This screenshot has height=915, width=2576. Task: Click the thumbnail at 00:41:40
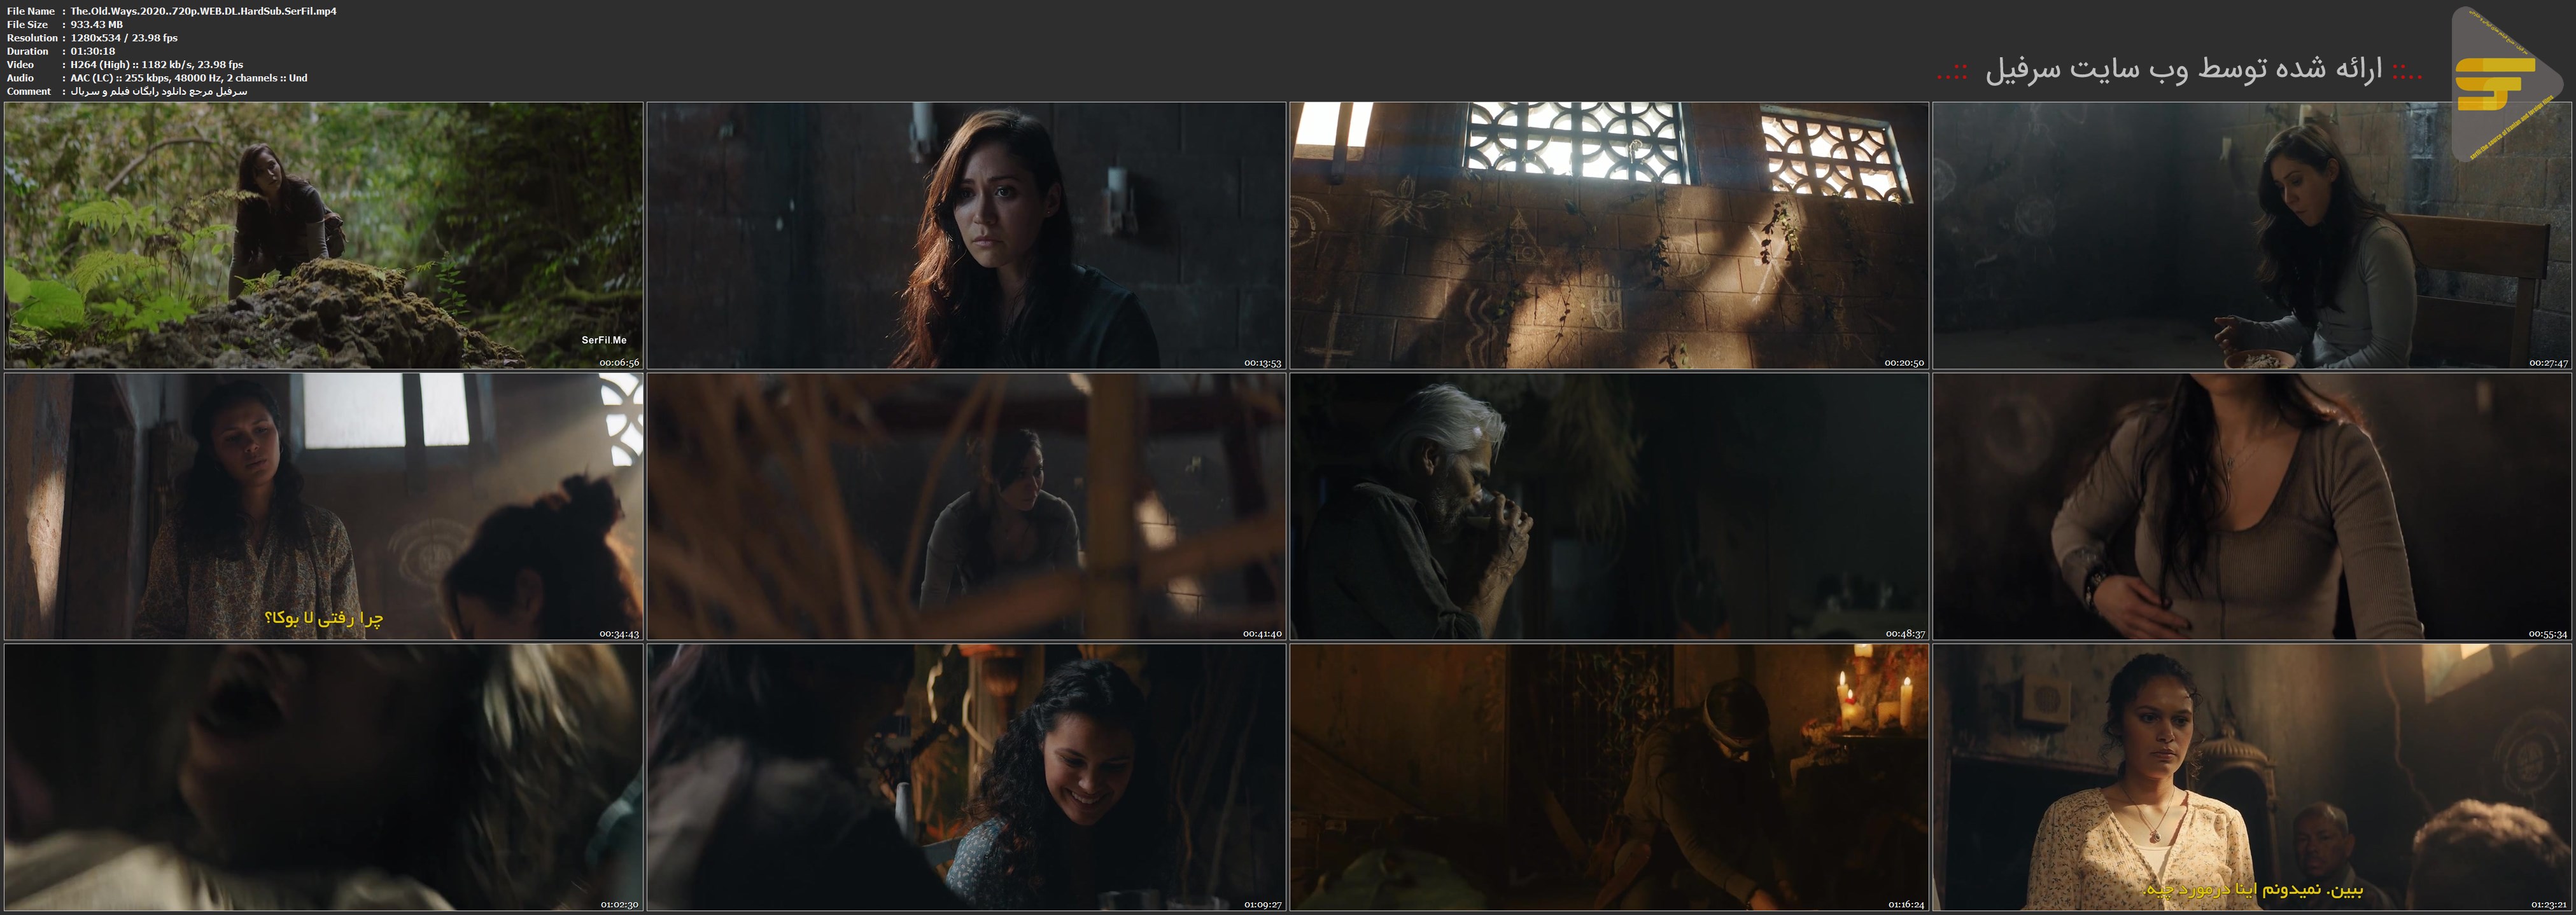coord(966,506)
